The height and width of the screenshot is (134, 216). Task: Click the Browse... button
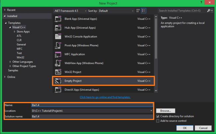coord(165,111)
